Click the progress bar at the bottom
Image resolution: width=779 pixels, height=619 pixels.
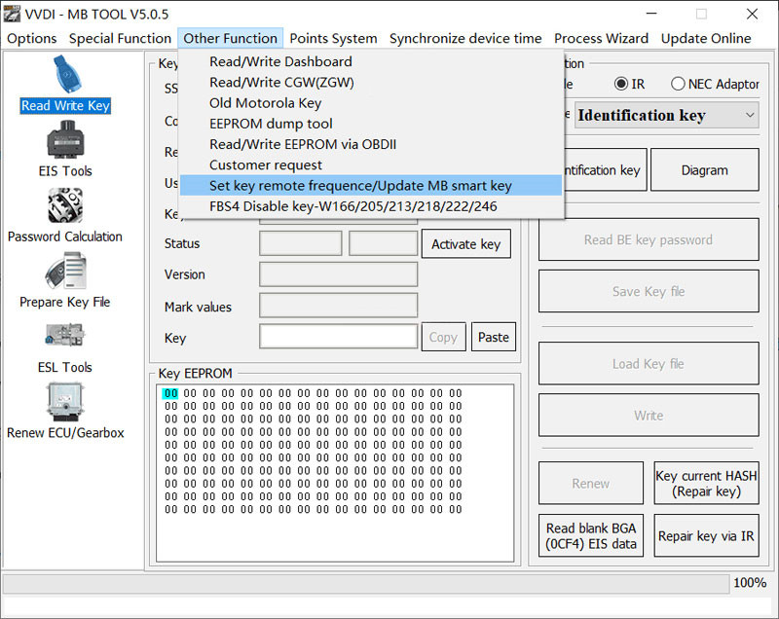coord(366,583)
